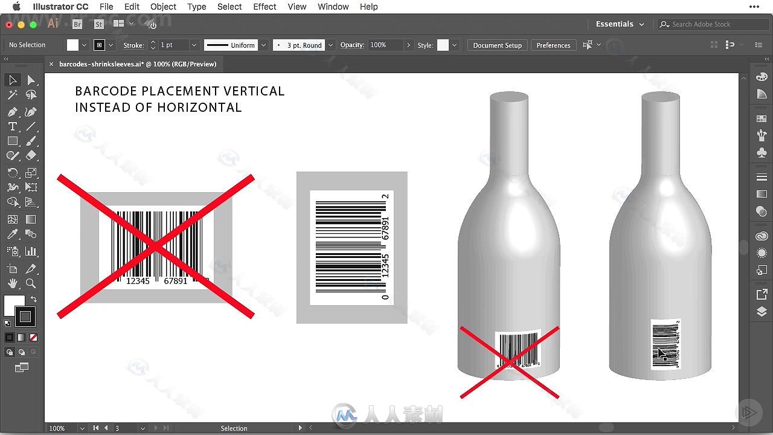The image size is (773, 435).
Task: Select the Width/Warp tool
Action: tap(12, 187)
